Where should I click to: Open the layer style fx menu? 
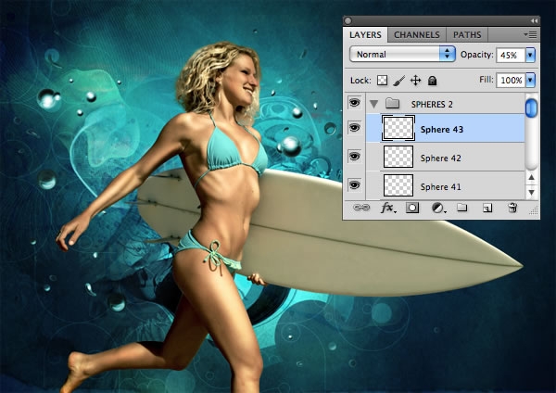388,208
